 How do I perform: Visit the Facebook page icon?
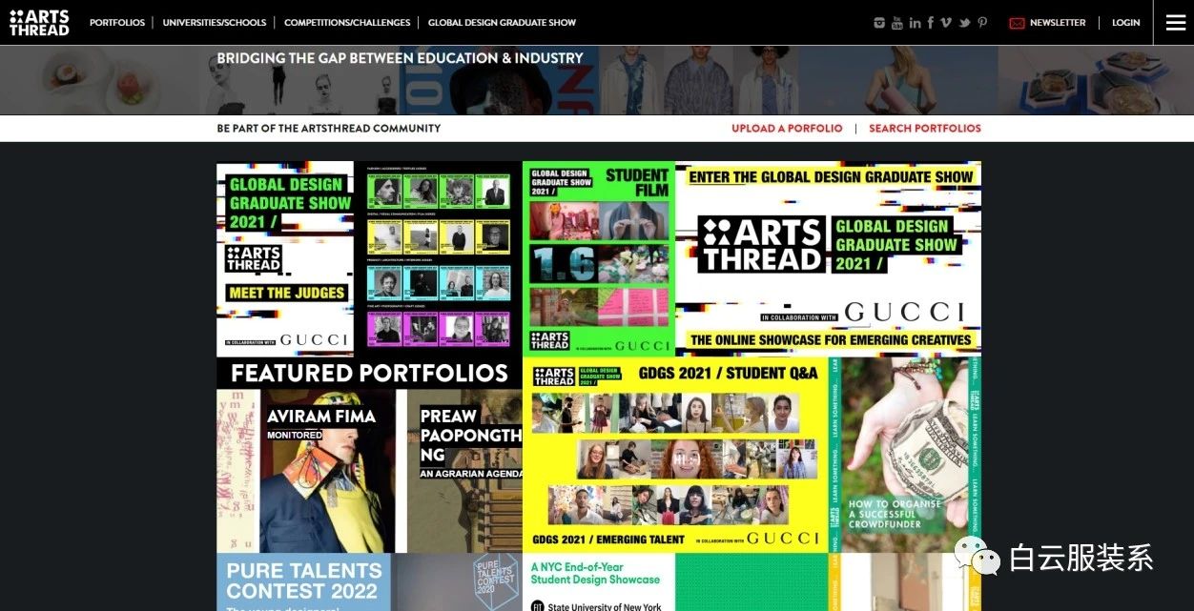pyautogui.click(x=930, y=23)
